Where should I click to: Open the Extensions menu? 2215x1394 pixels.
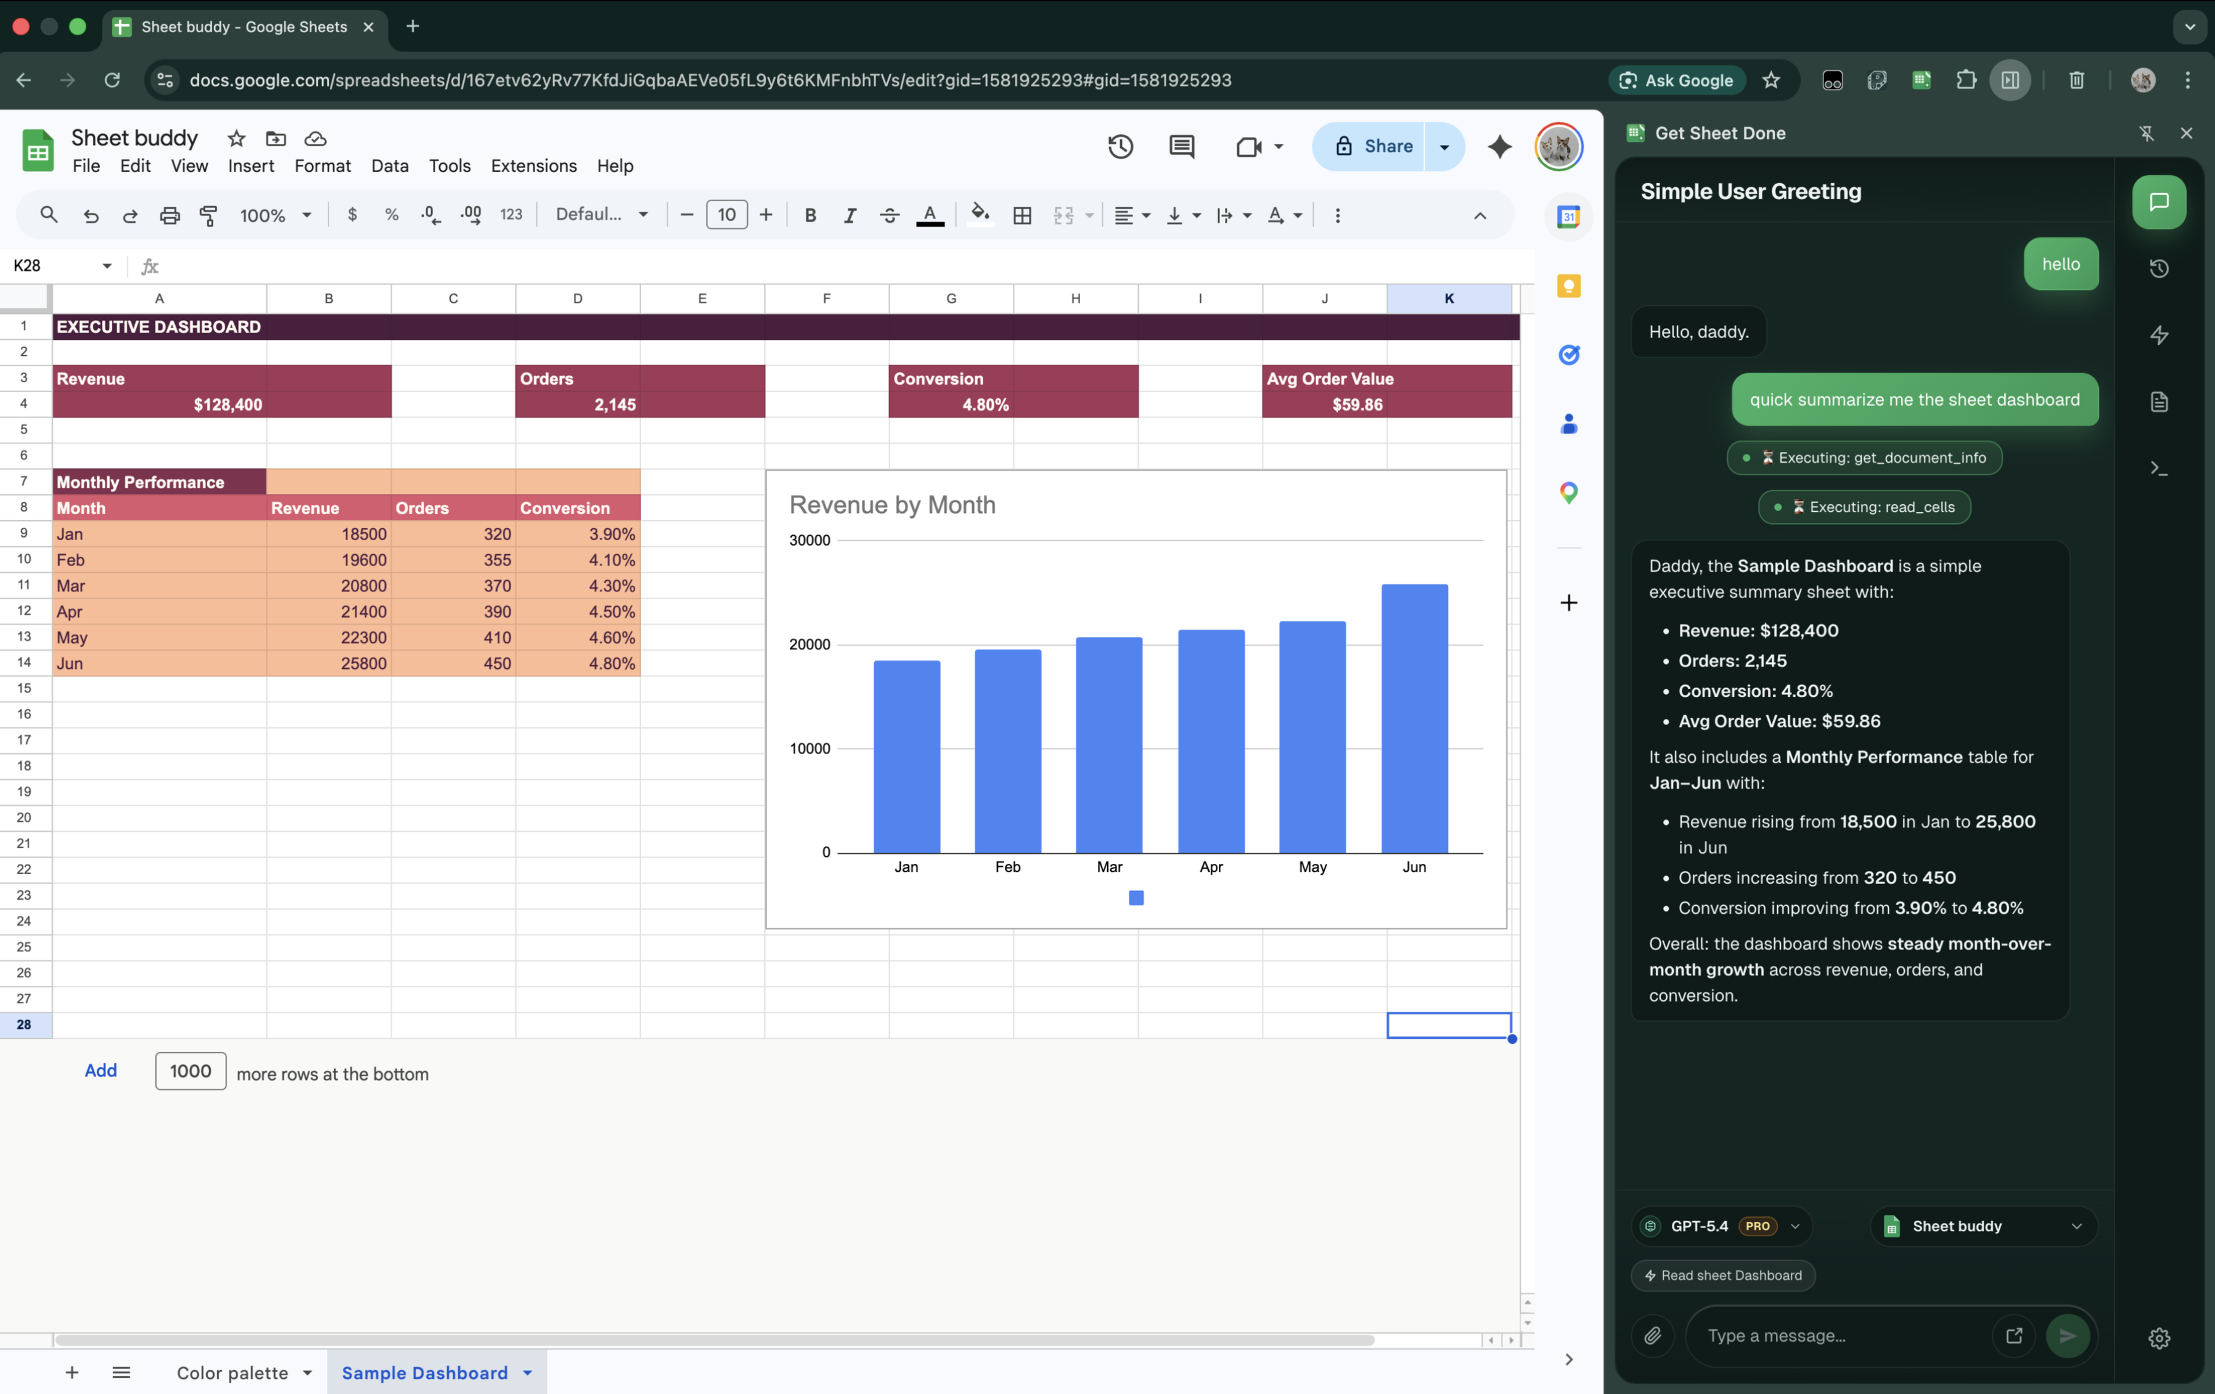[533, 166]
